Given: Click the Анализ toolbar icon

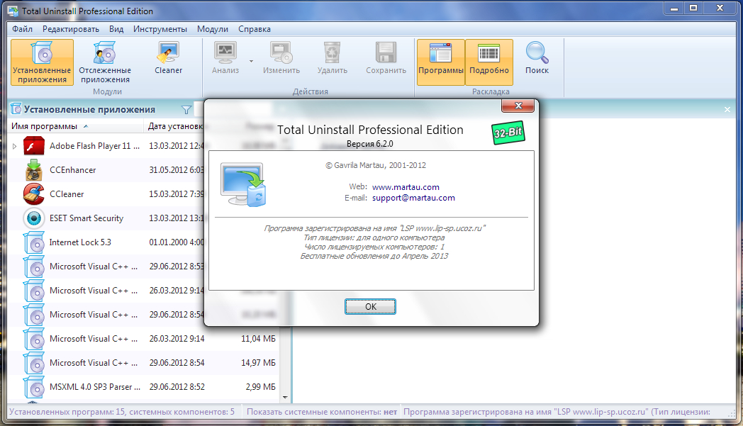Looking at the screenshot, I should click(225, 58).
